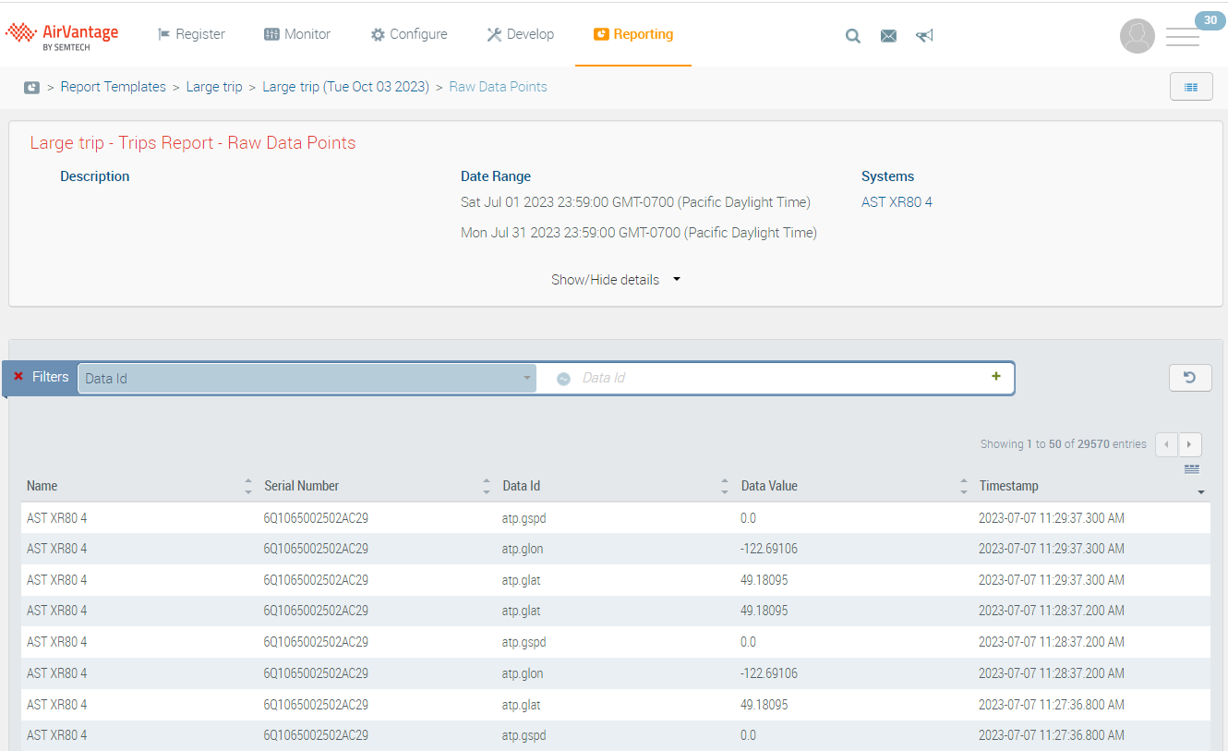Open the table column chooser icon
Screen dimensions: 1228x751
pos(1192,469)
